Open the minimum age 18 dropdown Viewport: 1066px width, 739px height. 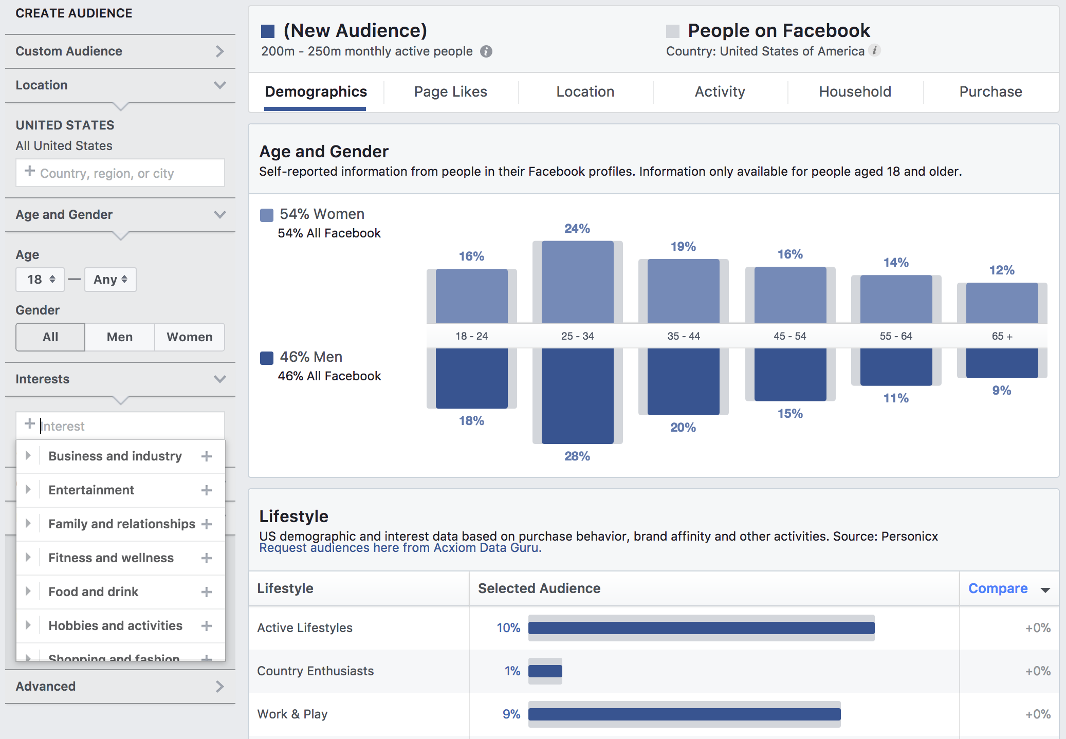tap(40, 280)
